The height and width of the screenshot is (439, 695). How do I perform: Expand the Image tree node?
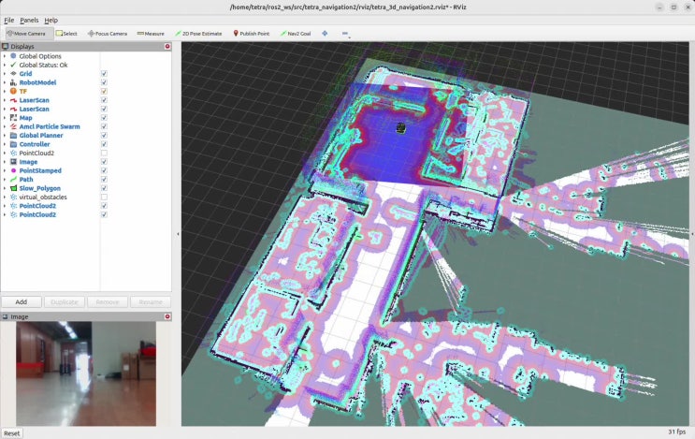pos(5,162)
